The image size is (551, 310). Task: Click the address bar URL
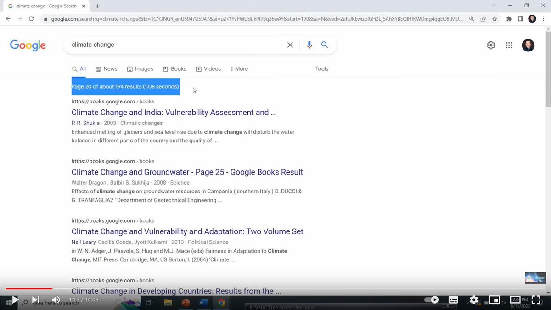[x=257, y=19]
